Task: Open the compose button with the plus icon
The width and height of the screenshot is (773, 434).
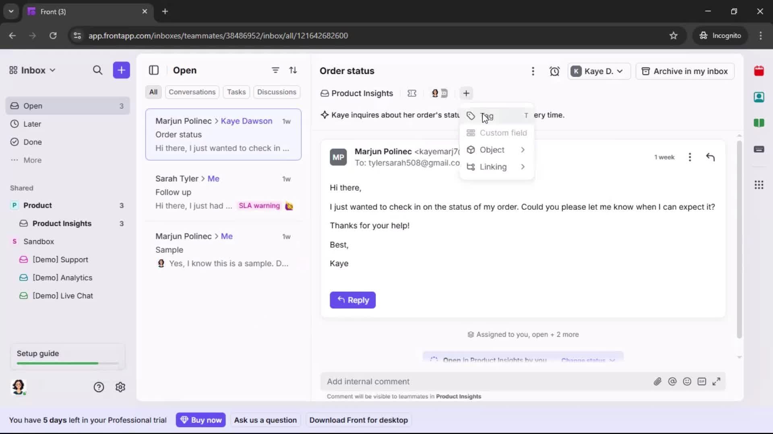Action: [121, 70]
